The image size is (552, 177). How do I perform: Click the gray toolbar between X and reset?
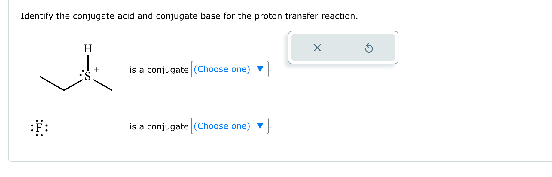click(x=343, y=48)
